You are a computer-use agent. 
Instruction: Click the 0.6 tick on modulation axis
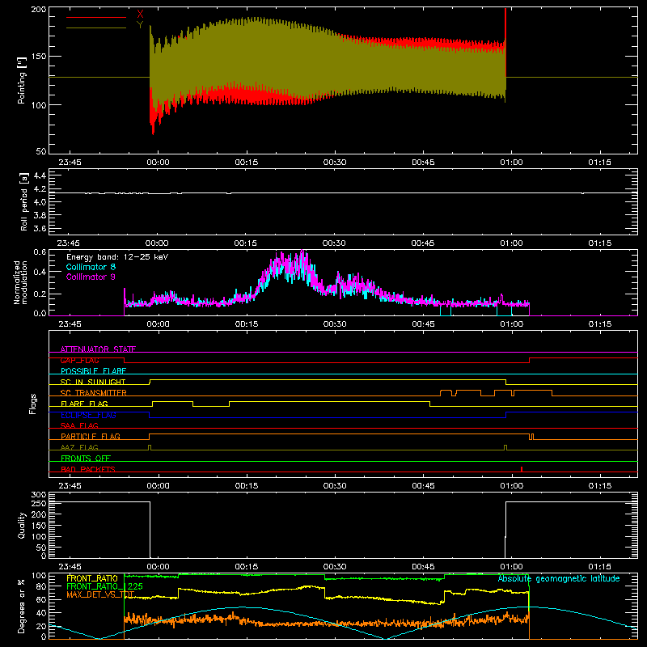[40, 252]
